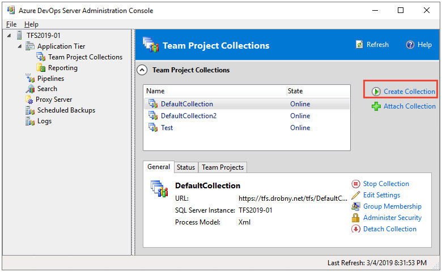Screen dimensions: 442x272
Task: Click the Team Project Collections tree icon
Action: click(x=41, y=57)
